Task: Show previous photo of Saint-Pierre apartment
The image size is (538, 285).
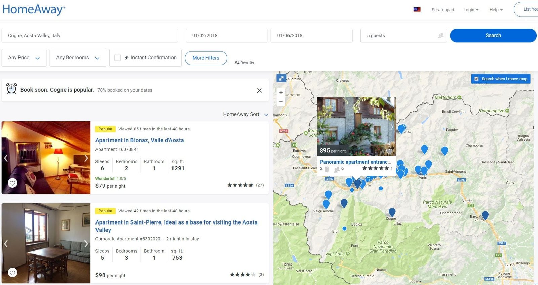Action: [6, 244]
